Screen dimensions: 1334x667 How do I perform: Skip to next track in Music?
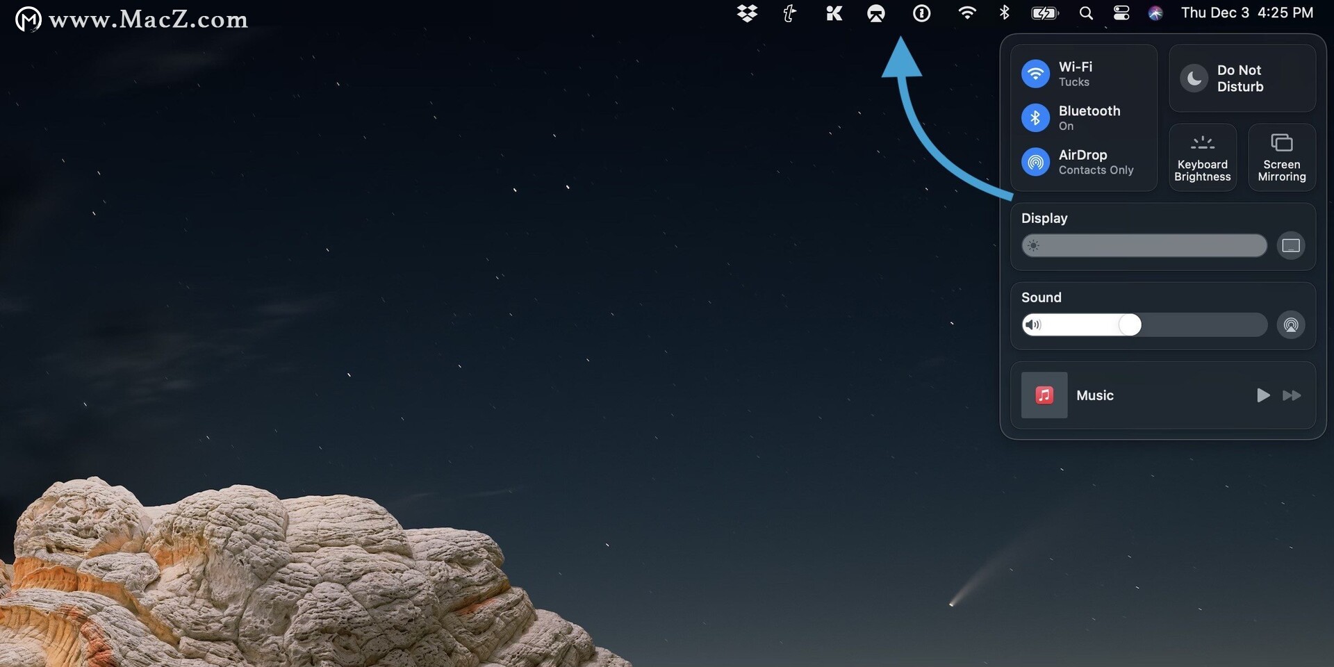(1292, 395)
